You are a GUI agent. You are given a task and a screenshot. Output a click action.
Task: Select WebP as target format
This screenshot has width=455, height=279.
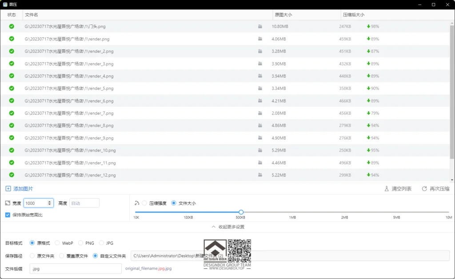pyautogui.click(x=57, y=243)
